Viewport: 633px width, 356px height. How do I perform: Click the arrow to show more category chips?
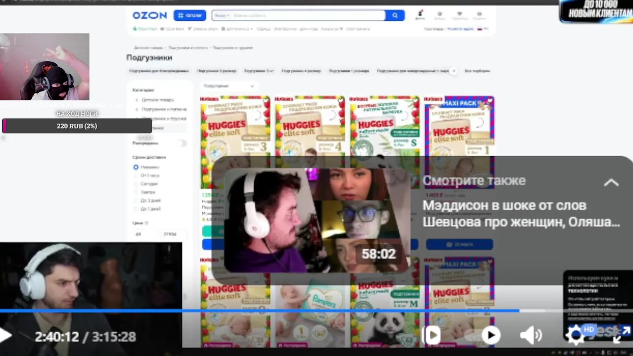[x=453, y=71]
